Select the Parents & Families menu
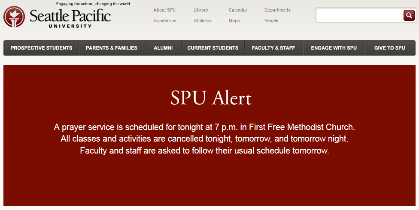The width and height of the screenshot is (419, 210). [112, 48]
